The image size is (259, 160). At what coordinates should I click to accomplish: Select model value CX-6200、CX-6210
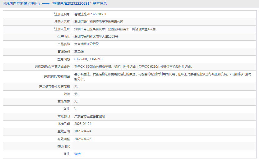coord(88,59)
